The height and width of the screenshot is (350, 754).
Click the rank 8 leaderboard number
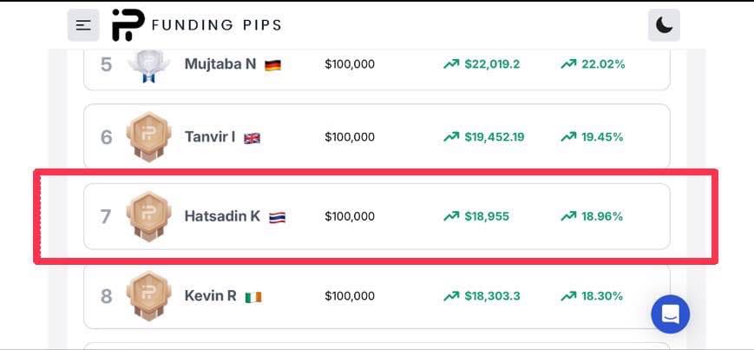pos(107,296)
